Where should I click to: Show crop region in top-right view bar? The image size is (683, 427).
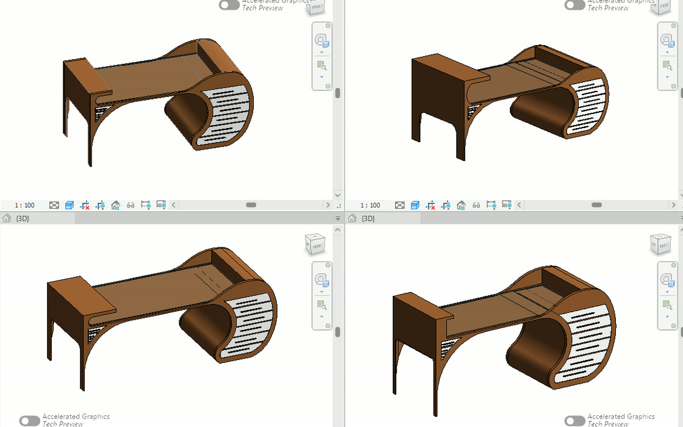[x=446, y=205]
